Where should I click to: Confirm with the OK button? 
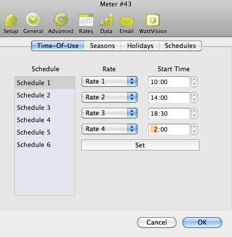pyautogui.click(x=202, y=222)
